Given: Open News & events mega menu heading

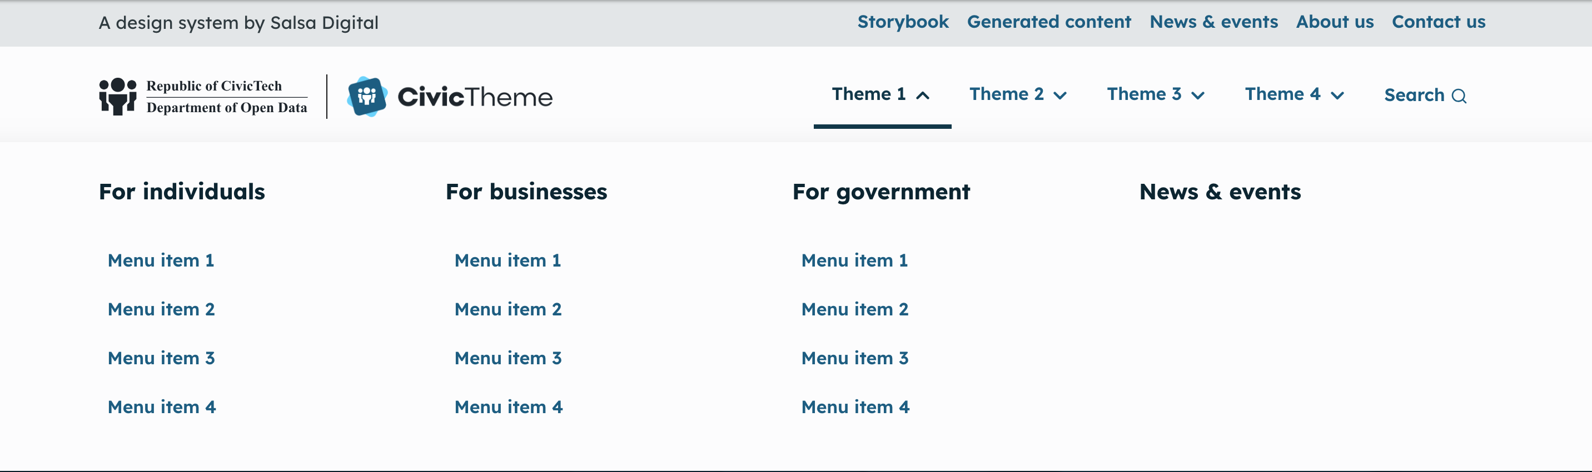Looking at the screenshot, I should click(x=1220, y=192).
